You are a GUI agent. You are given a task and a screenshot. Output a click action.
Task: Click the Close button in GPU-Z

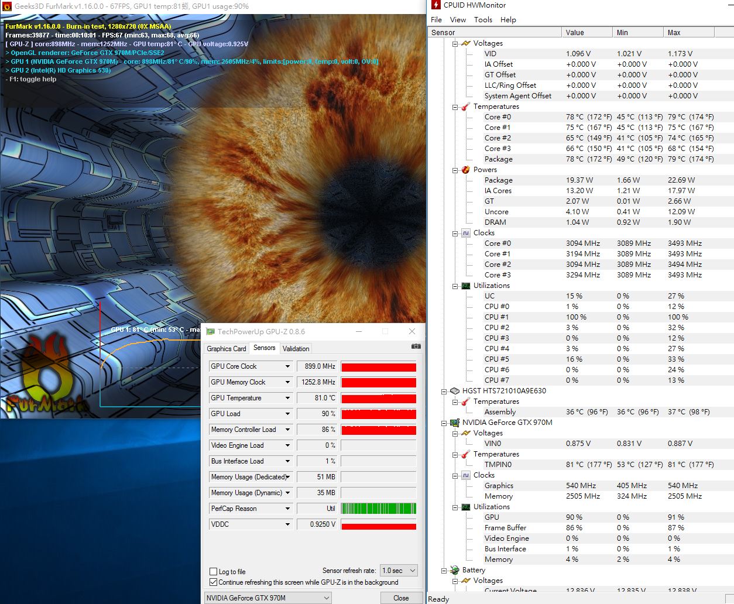401,598
